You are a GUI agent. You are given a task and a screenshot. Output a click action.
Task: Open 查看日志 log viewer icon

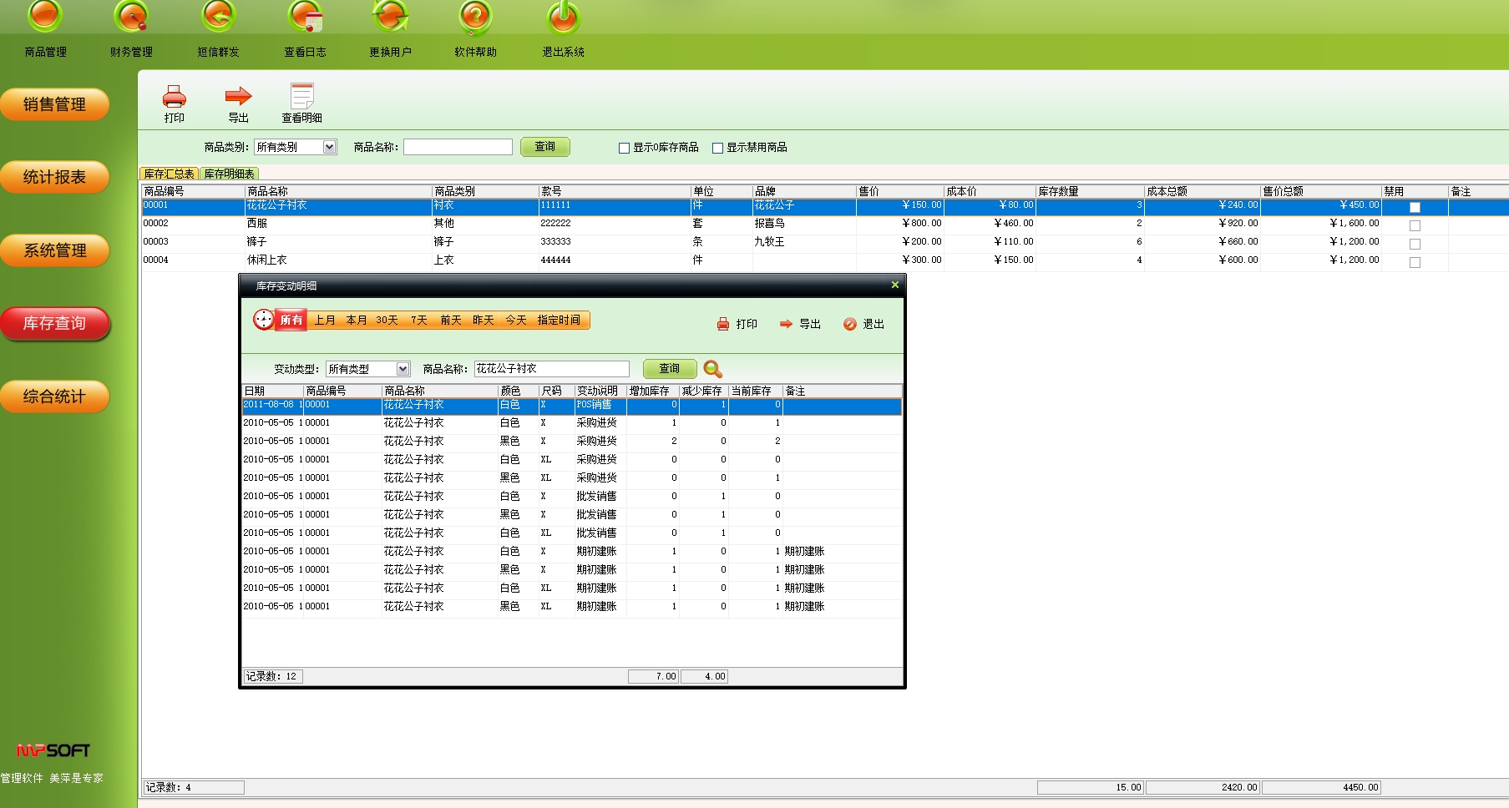click(x=305, y=18)
